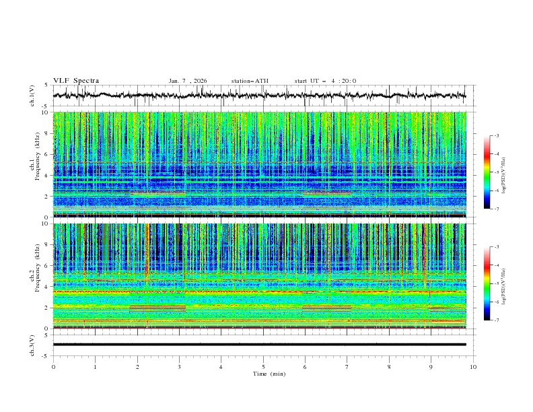The image size is (533, 412).
Task: Click the ch.1 spectrogram color bar
Action: pos(487,172)
